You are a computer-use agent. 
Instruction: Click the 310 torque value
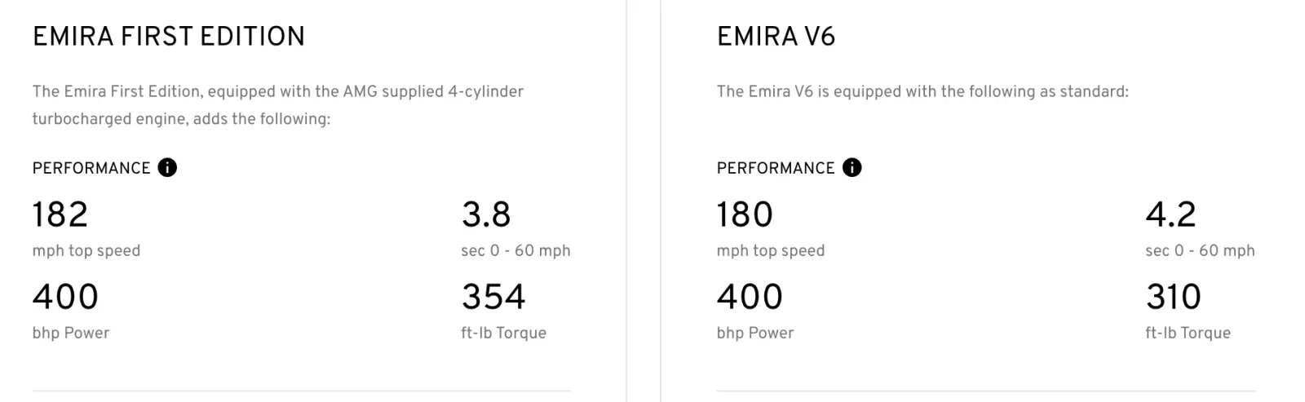pyautogui.click(x=1173, y=297)
